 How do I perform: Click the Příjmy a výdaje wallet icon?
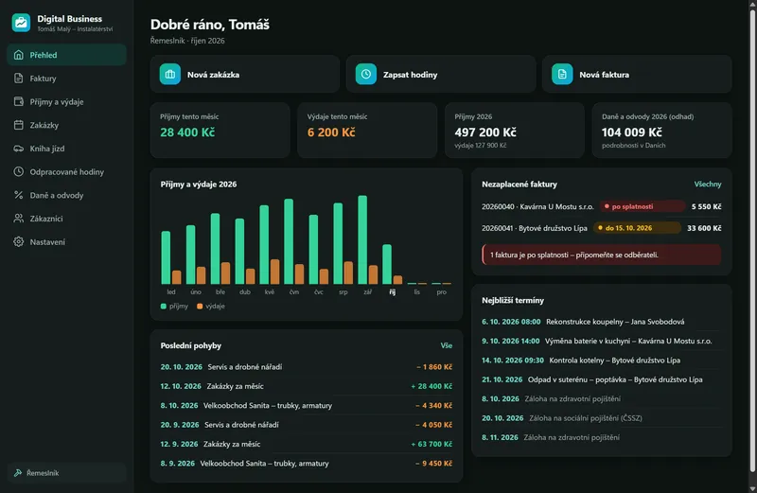[x=18, y=101]
